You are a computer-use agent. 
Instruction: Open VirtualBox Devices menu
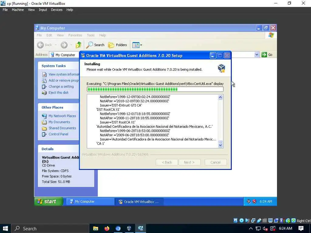[x=56, y=10]
